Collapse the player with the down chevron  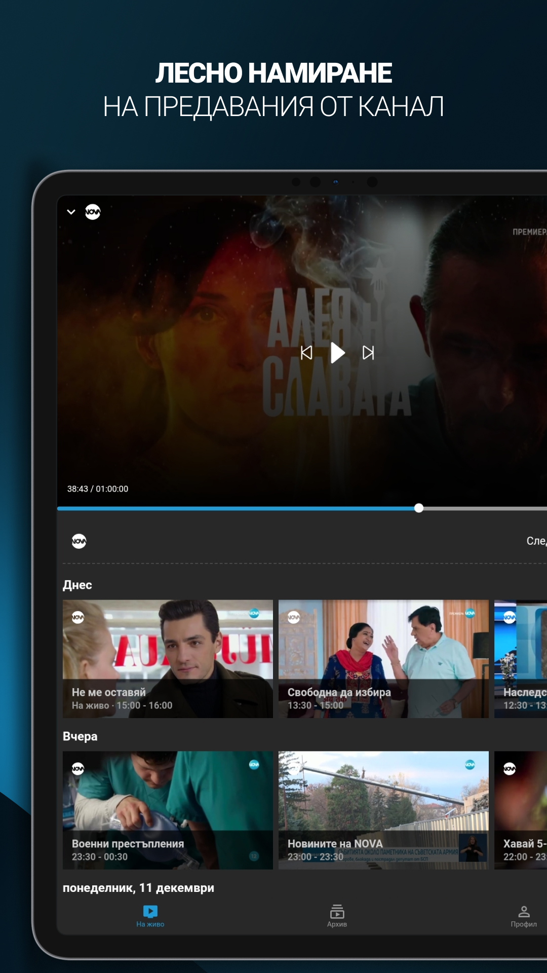[x=71, y=212]
